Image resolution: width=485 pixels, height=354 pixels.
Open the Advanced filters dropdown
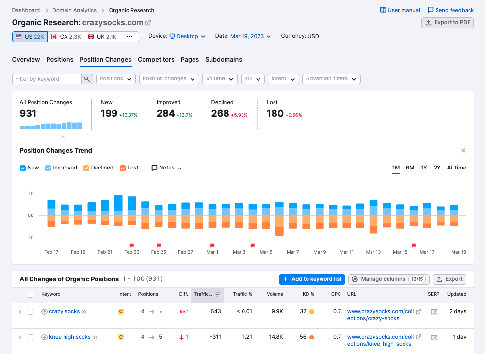click(331, 79)
